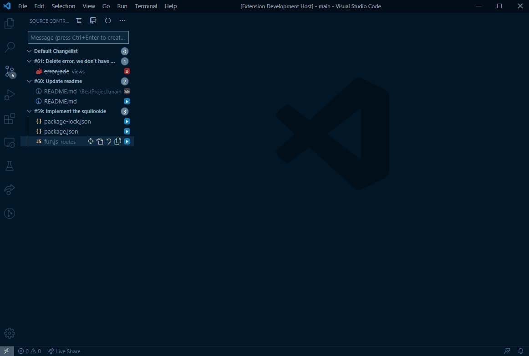The width and height of the screenshot is (529, 356).
Task: Click the SOURCE CONTR... panel title
Action: pos(49,21)
